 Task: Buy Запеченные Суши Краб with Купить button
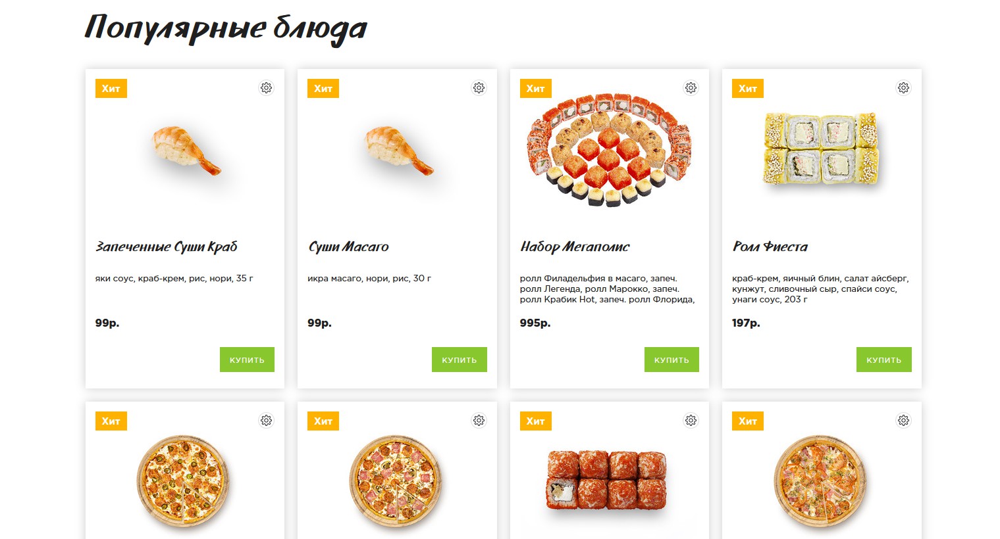coord(247,360)
